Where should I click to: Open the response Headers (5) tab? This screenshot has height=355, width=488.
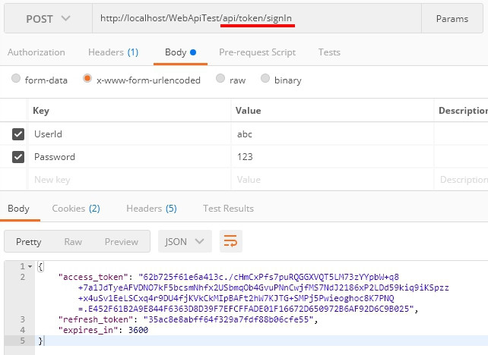click(x=151, y=209)
